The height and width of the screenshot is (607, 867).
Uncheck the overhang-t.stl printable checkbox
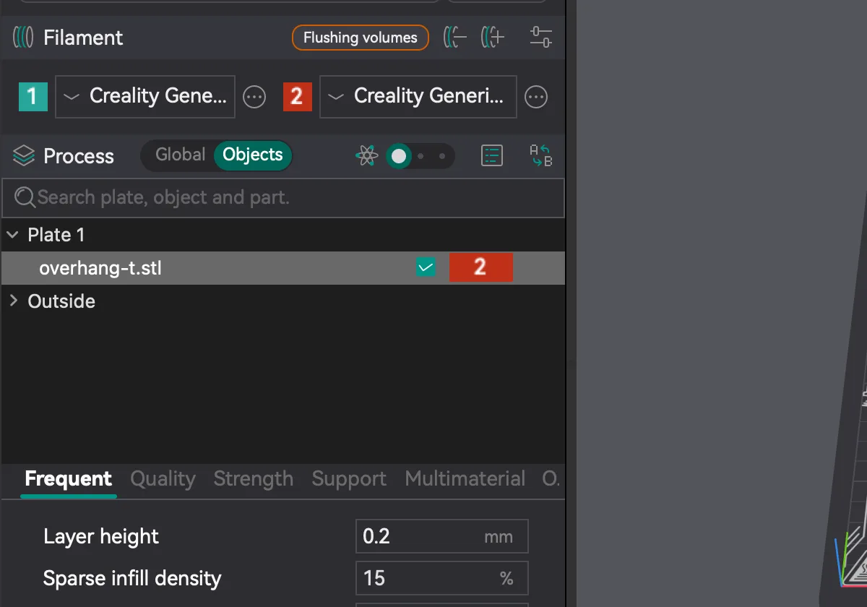[426, 268]
